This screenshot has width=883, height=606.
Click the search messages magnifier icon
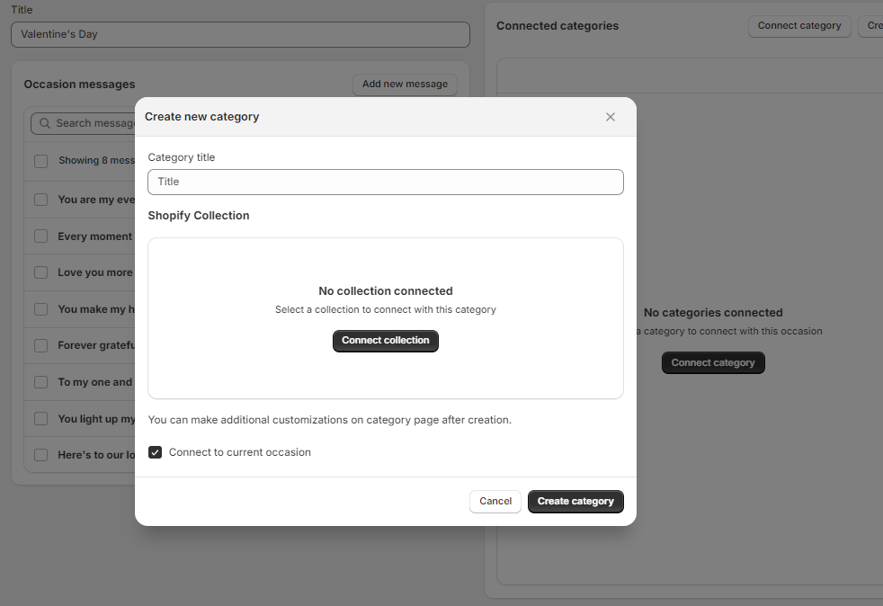44,123
